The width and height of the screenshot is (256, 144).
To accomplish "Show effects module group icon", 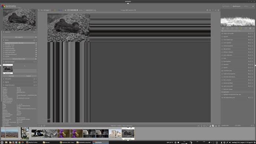I will tap(250, 29).
